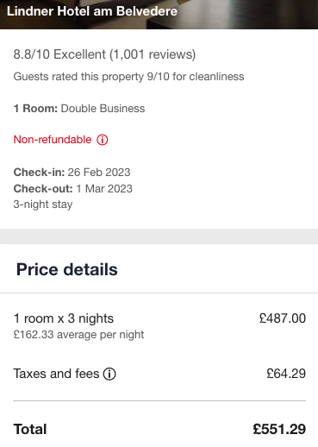The image size is (318, 447).
Task: Select the £487.00 room price
Action: pos(283,318)
